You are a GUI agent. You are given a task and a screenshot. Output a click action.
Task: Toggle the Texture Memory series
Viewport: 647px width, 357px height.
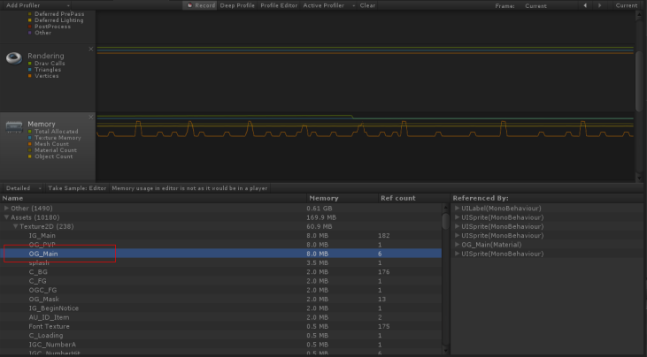click(x=30, y=138)
